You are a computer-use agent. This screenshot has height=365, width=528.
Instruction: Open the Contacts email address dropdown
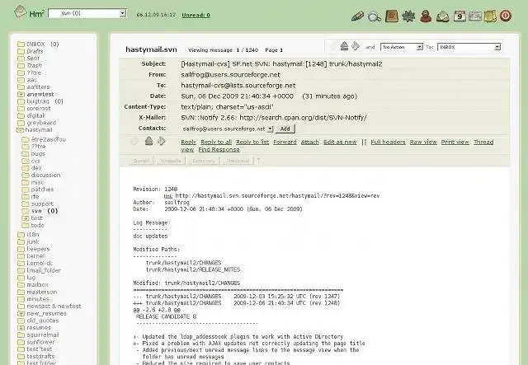[228, 129]
